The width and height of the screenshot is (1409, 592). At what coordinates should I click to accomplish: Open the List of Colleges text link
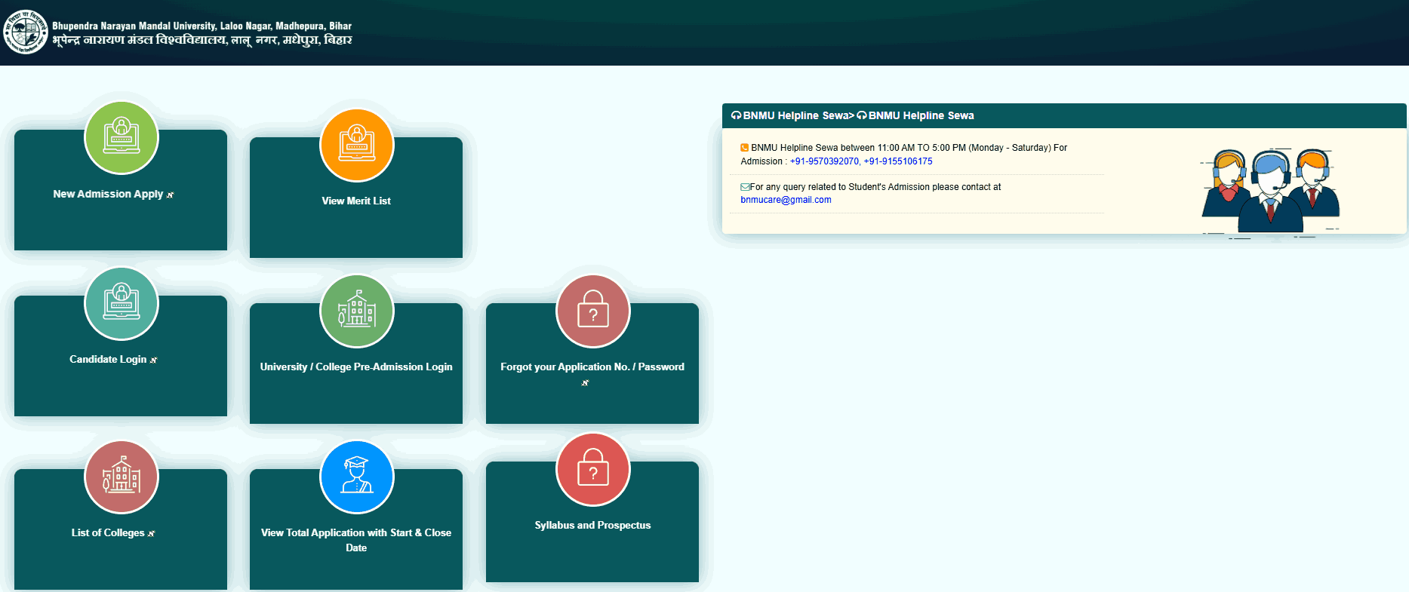coord(108,533)
